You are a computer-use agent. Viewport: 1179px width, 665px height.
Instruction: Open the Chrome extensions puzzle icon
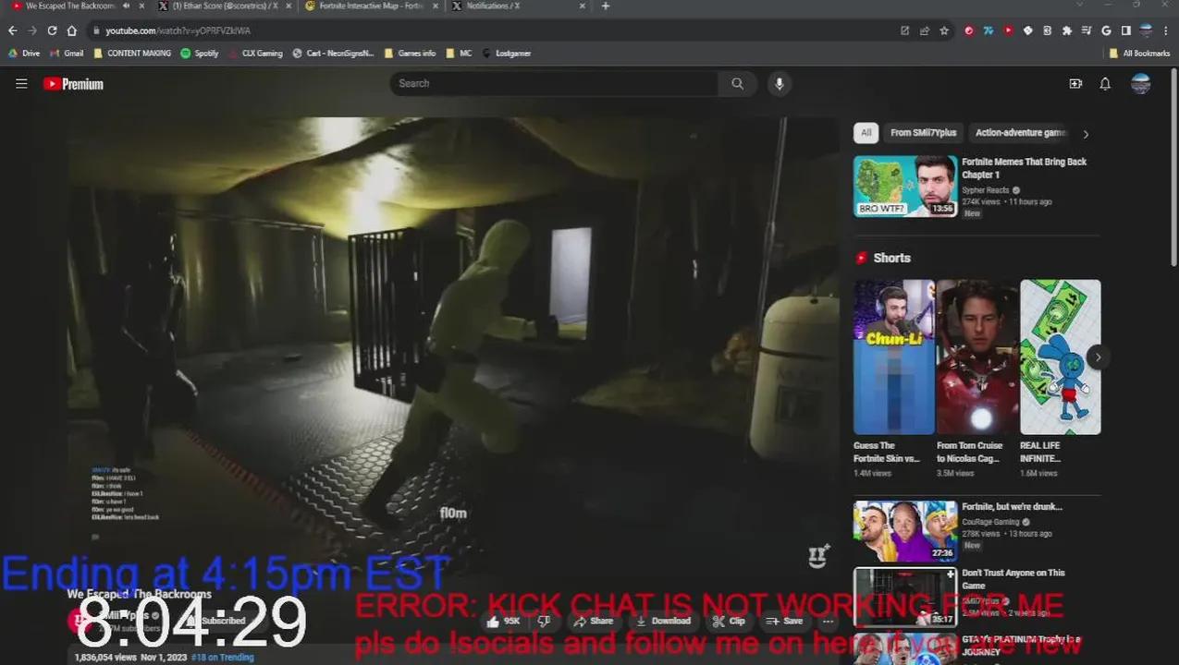coord(1067,30)
